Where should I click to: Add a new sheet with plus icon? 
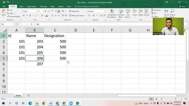[x=29, y=95]
